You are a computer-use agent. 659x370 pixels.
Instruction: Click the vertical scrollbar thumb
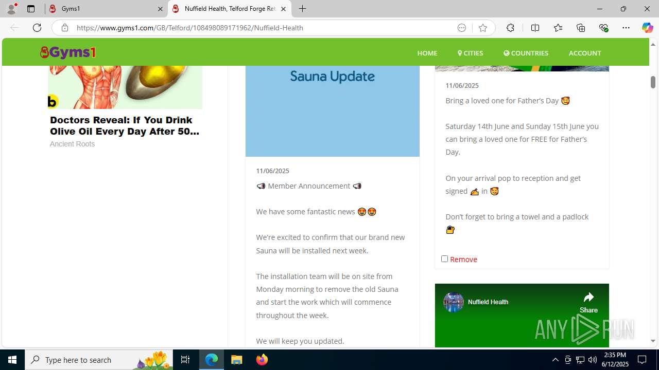(653, 82)
